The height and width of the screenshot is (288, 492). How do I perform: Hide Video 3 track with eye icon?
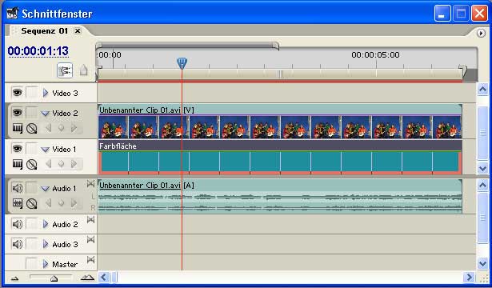(x=17, y=93)
